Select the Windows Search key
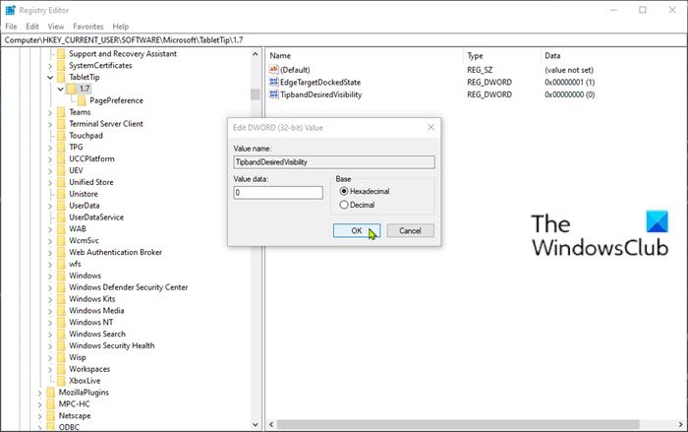The height and width of the screenshot is (432, 688). (x=97, y=334)
